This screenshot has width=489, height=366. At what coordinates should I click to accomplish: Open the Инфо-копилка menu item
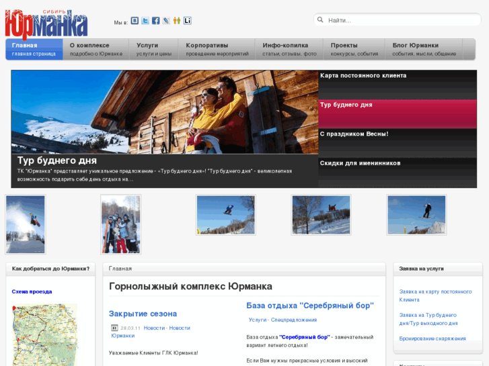point(289,49)
